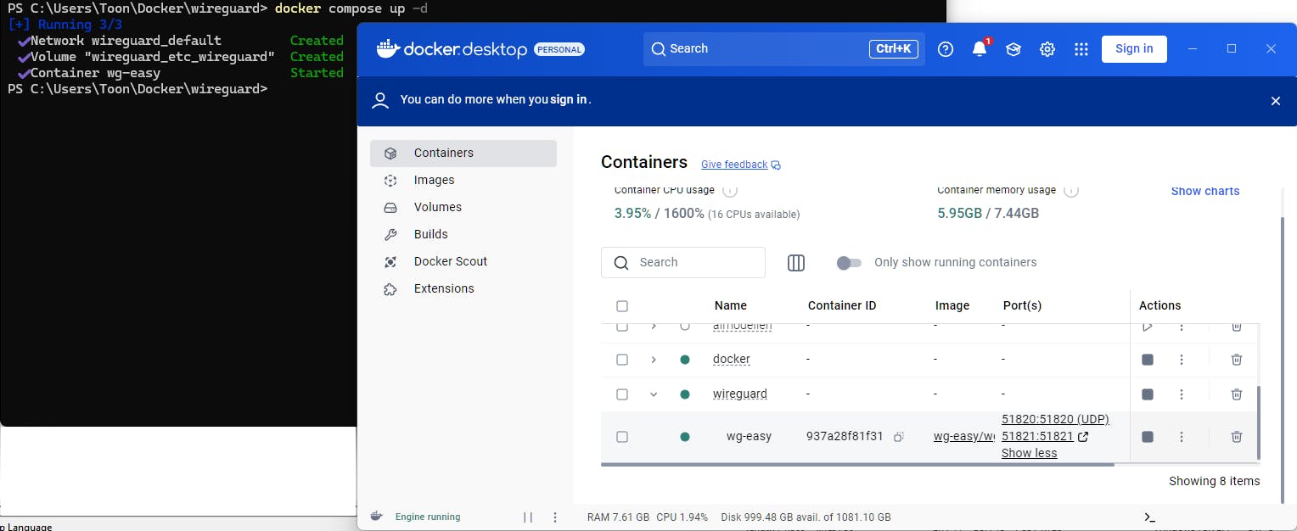The width and height of the screenshot is (1297, 531).
Task: Sort by Name column header
Action: click(x=731, y=306)
